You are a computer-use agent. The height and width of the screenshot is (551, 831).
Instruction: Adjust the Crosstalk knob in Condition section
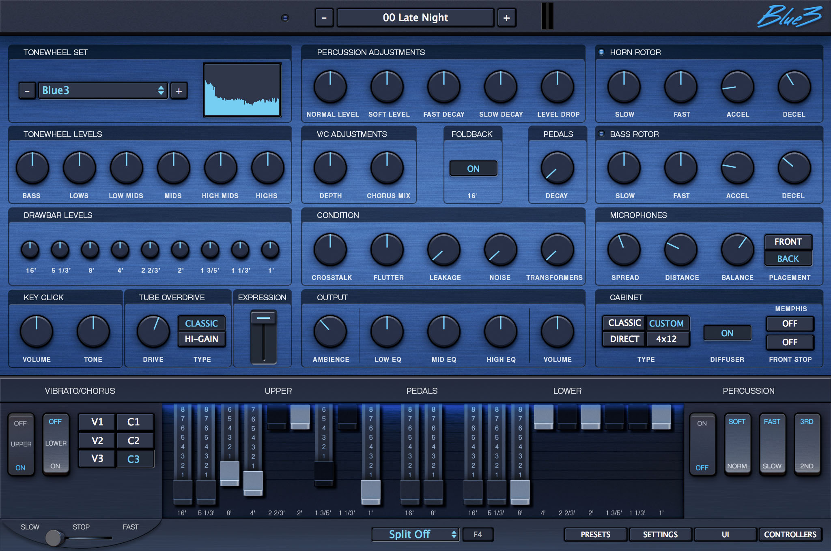332,250
